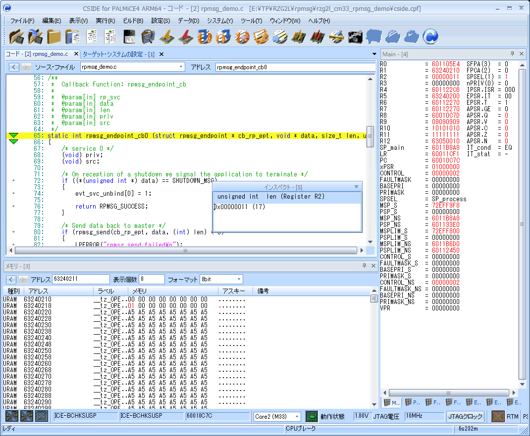Open the Core2 (M33) core selector dropdown
This screenshot has height=436, width=530.
point(297,416)
